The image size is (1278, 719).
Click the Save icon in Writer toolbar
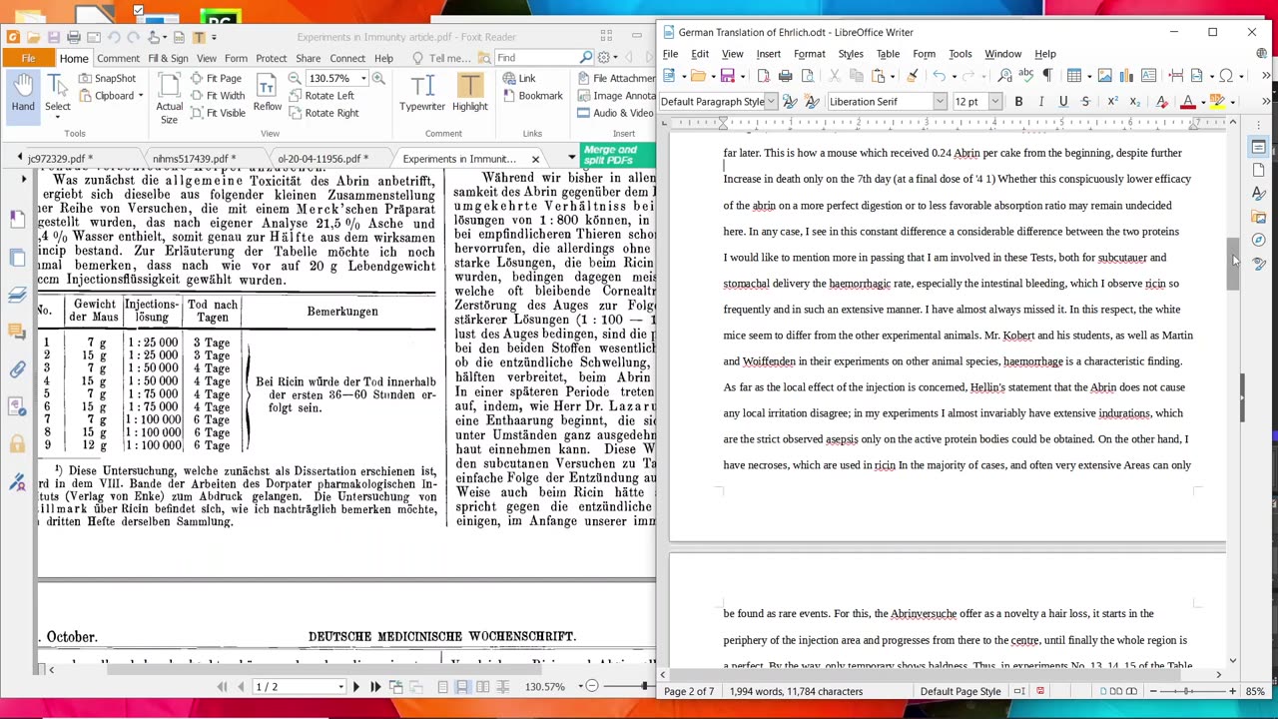tap(728, 76)
